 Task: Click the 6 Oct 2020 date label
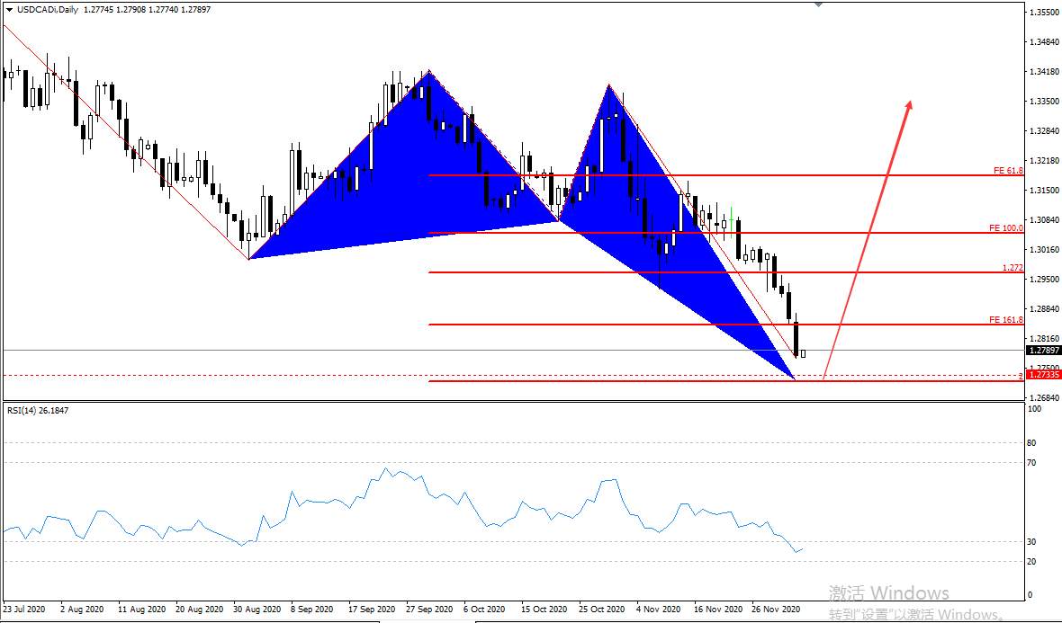click(485, 610)
